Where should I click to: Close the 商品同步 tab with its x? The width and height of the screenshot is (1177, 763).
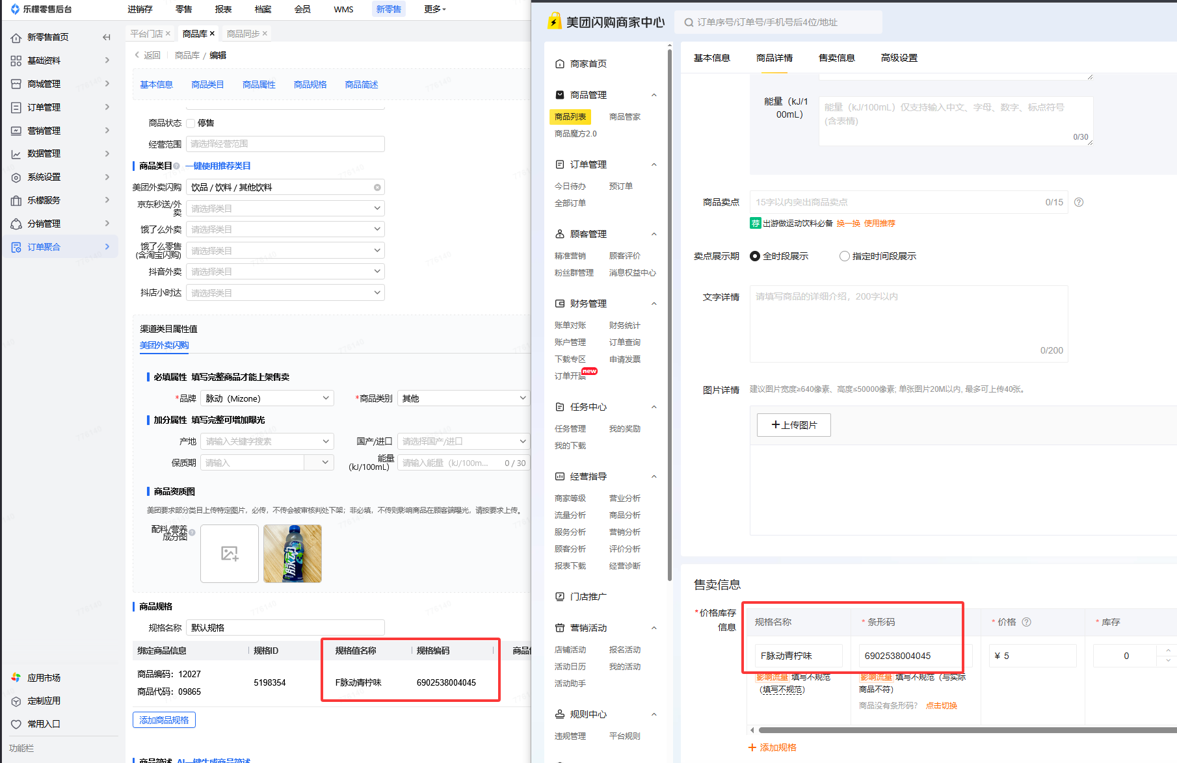[265, 34]
